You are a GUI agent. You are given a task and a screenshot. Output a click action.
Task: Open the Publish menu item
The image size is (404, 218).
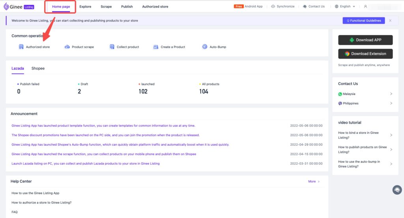coord(127,7)
